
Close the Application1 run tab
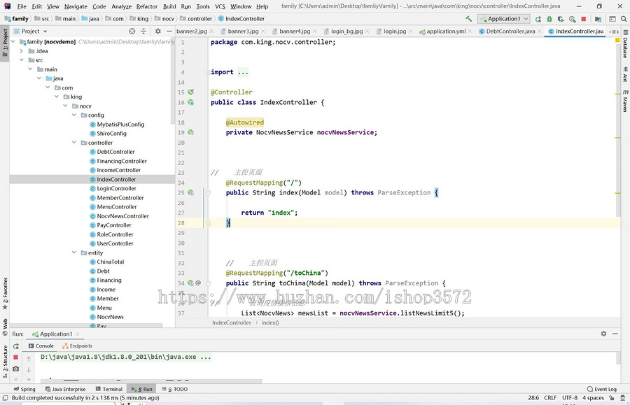tap(78, 334)
